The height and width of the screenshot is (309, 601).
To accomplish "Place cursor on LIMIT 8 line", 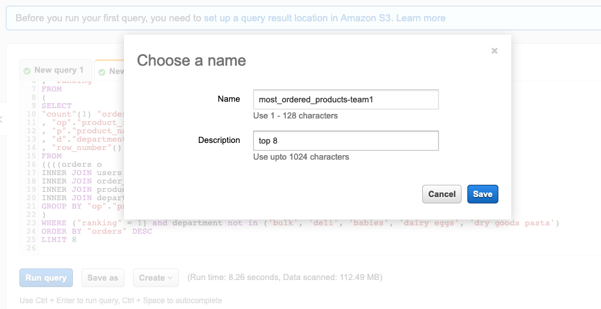I will (x=59, y=239).
